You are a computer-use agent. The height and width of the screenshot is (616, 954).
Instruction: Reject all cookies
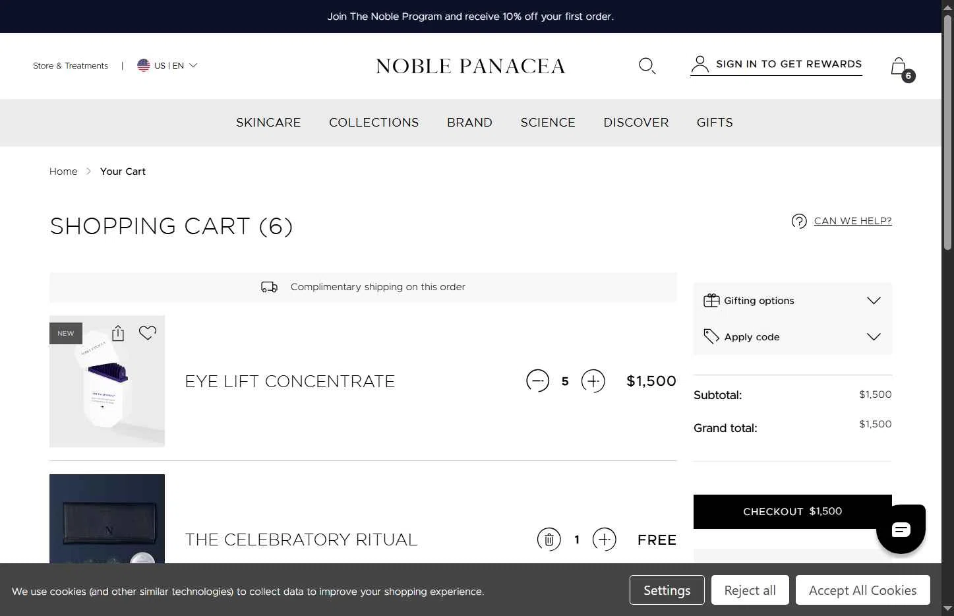(x=750, y=590)
